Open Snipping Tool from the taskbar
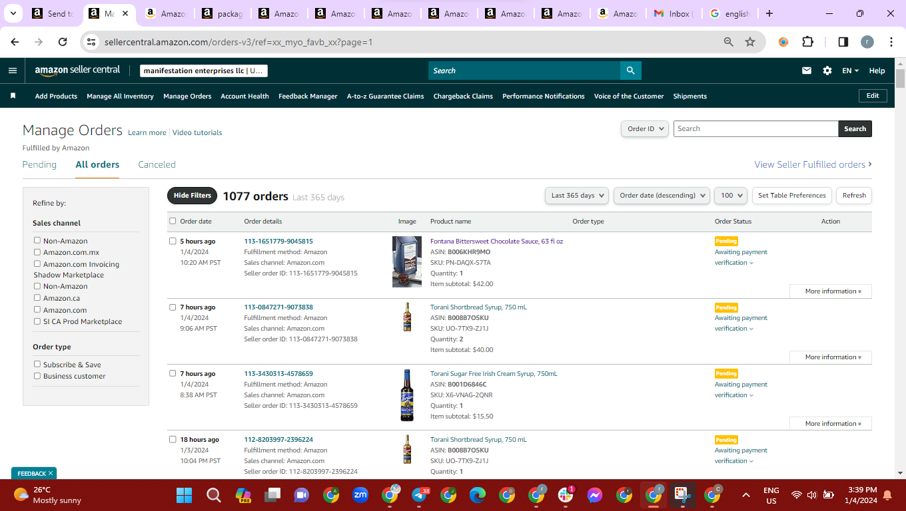 tap(683, 495)
